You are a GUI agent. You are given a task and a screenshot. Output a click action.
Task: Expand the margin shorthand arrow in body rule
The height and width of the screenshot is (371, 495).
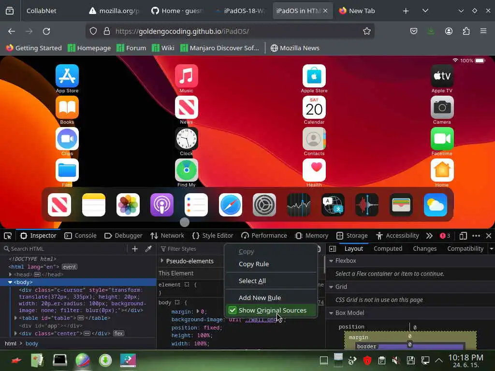tap(198, 312)
